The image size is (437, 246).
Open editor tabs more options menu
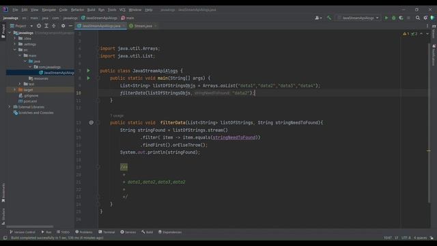(427, 26)
